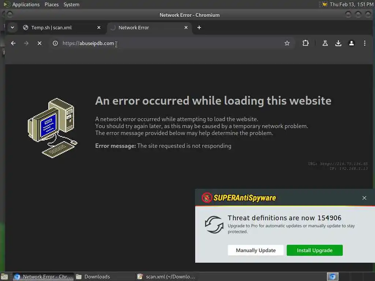Click 'Threat definitions are now 154906'

click(x=284, y=218)
